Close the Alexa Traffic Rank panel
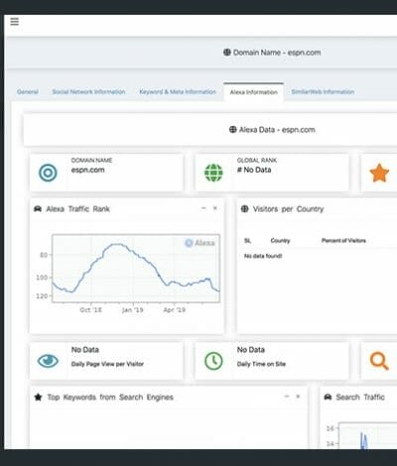Screen dimensions: 397x466 [215, 208]
